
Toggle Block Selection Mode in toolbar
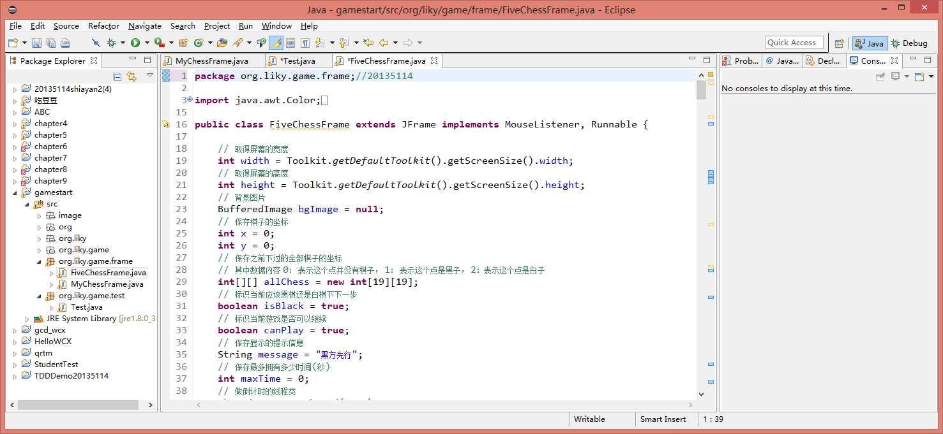(290, 43)
